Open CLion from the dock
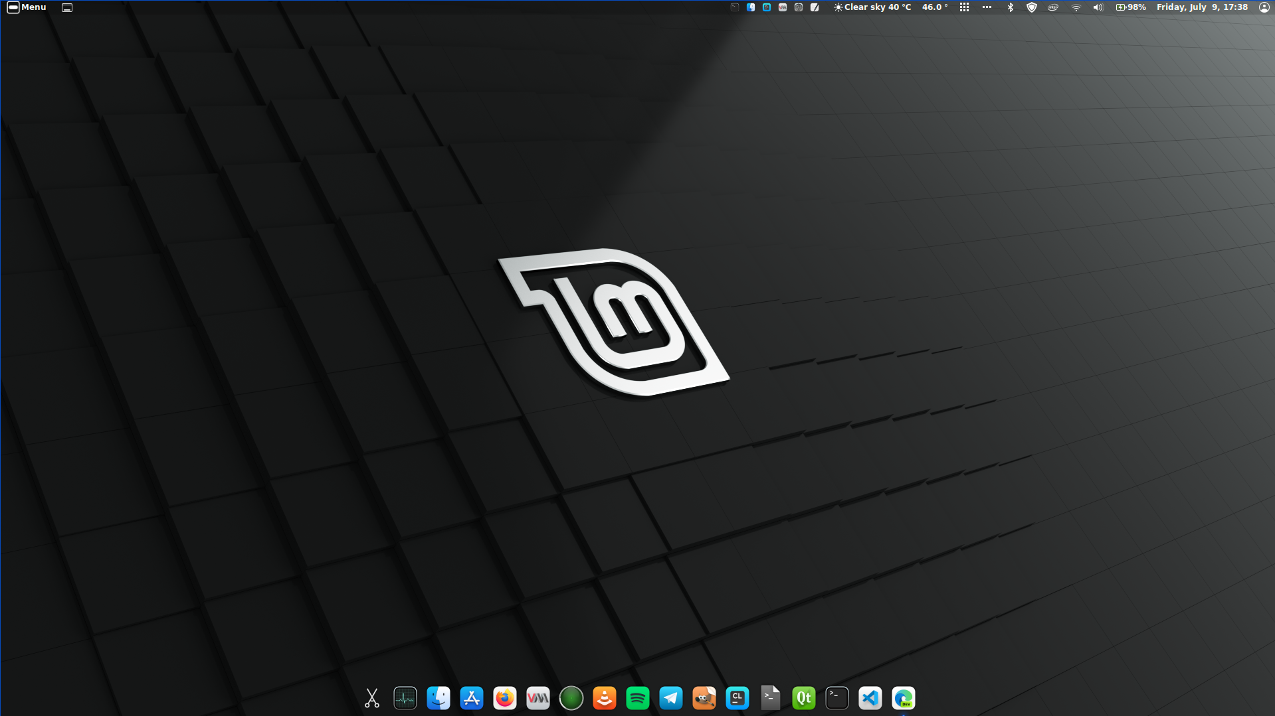This screenshot has width=1275, height=716. click(x=737, y=698)
